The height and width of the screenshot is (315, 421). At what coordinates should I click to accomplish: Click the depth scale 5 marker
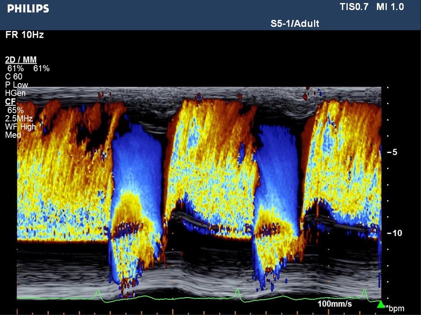click(x=395, y=153)
